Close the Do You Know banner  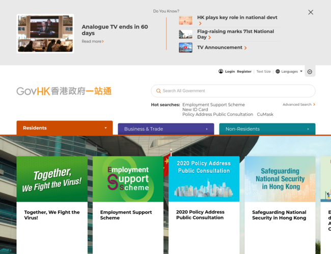tap(311, 12)
